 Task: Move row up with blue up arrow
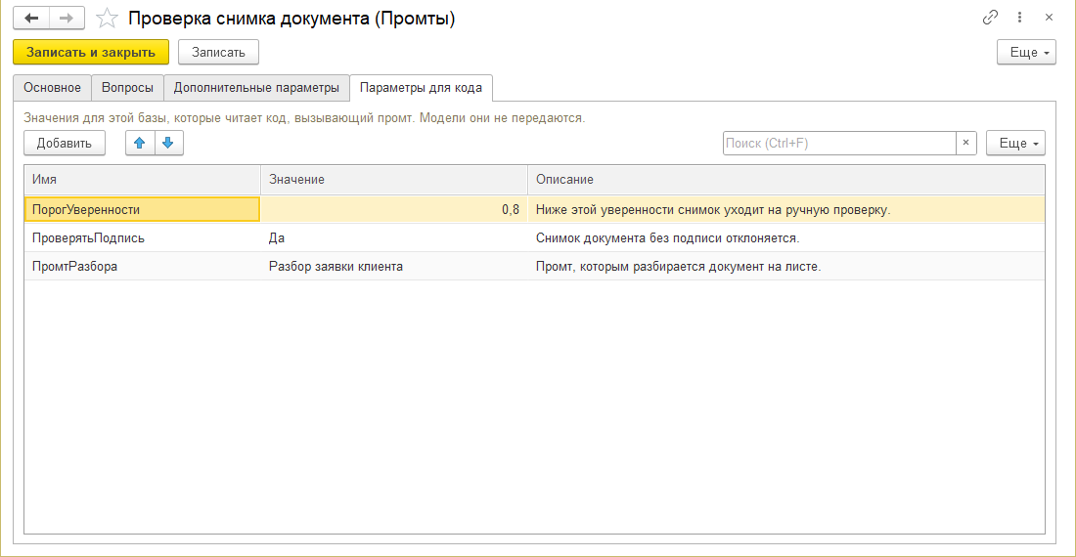click(x=140, y=144)
